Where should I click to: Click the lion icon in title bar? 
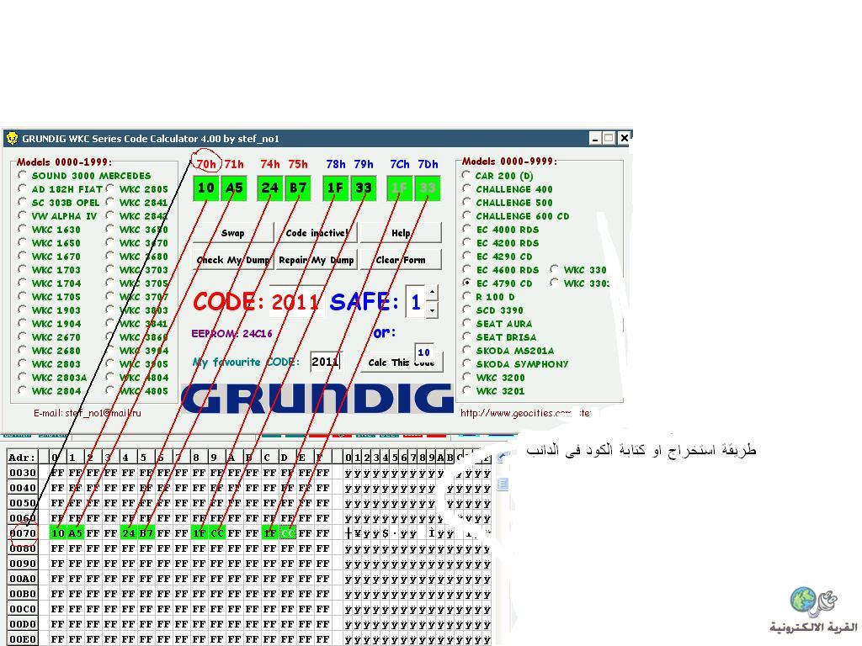pos(12,139)
